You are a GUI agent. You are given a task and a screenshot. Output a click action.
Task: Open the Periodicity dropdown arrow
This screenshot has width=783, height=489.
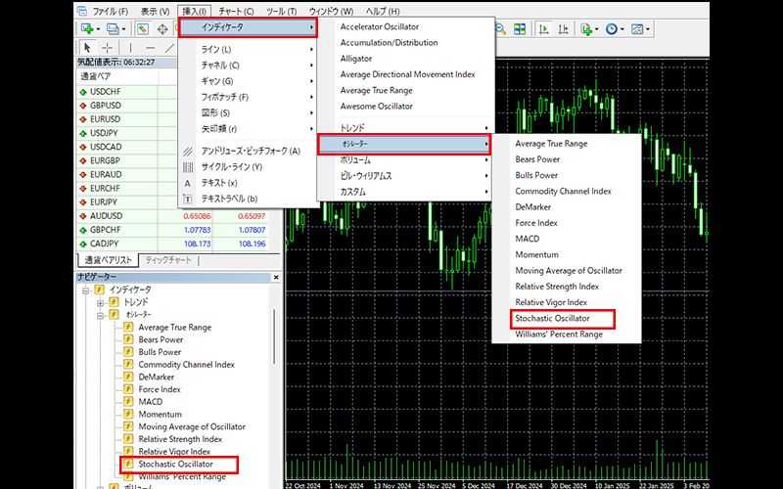622,29
